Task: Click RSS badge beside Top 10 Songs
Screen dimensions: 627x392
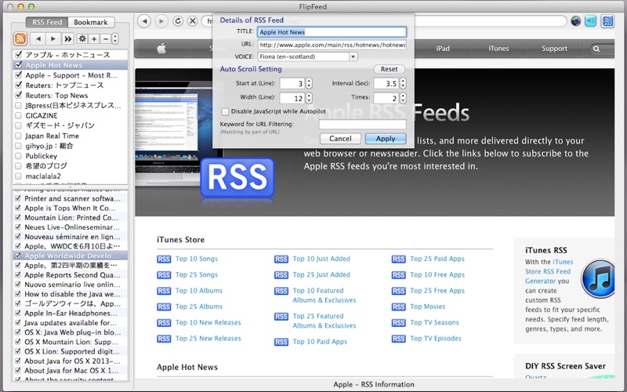Action: (164, 260)
